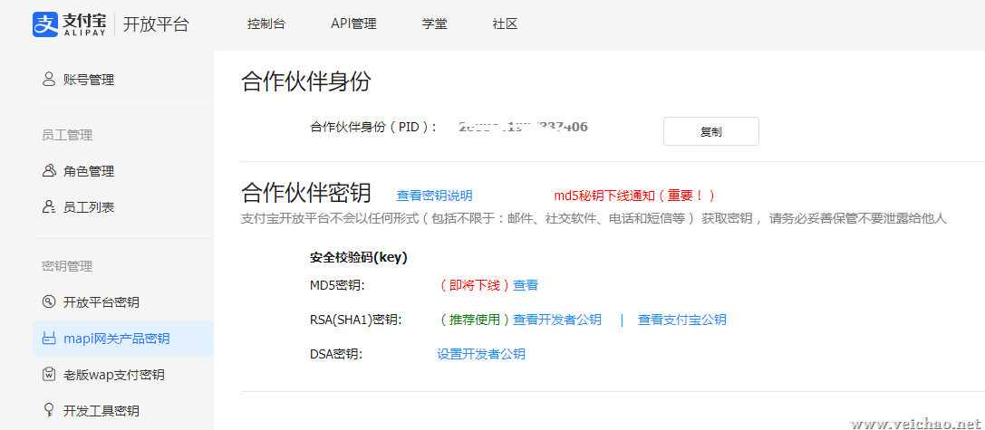Click the 合作伙伴身份(PID): label
The width and height of the screenshot is (985, 430).
click(373, 127)
